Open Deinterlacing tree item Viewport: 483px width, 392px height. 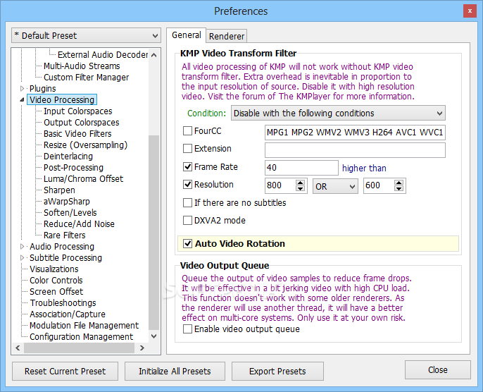point(68,157)
